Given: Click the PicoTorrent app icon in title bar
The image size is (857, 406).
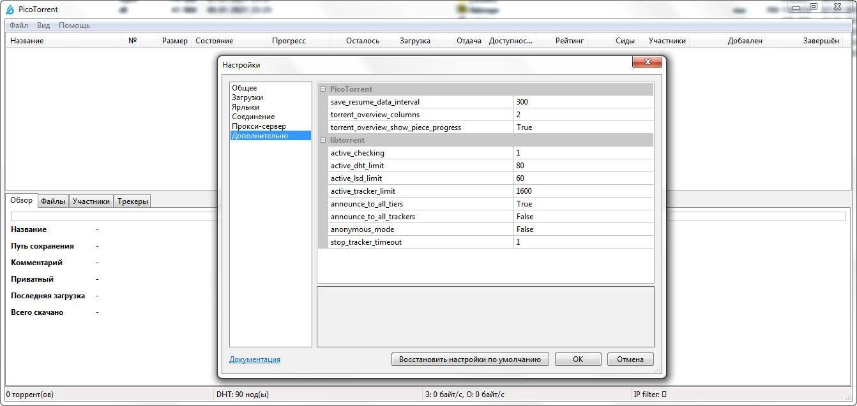Looking at the screenshot, I should coord(10,10).
